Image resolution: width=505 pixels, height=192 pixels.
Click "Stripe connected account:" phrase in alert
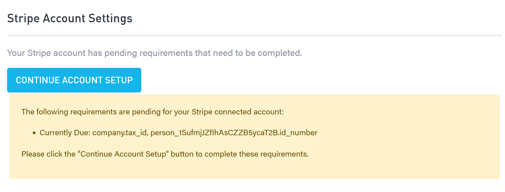[238, 112]
